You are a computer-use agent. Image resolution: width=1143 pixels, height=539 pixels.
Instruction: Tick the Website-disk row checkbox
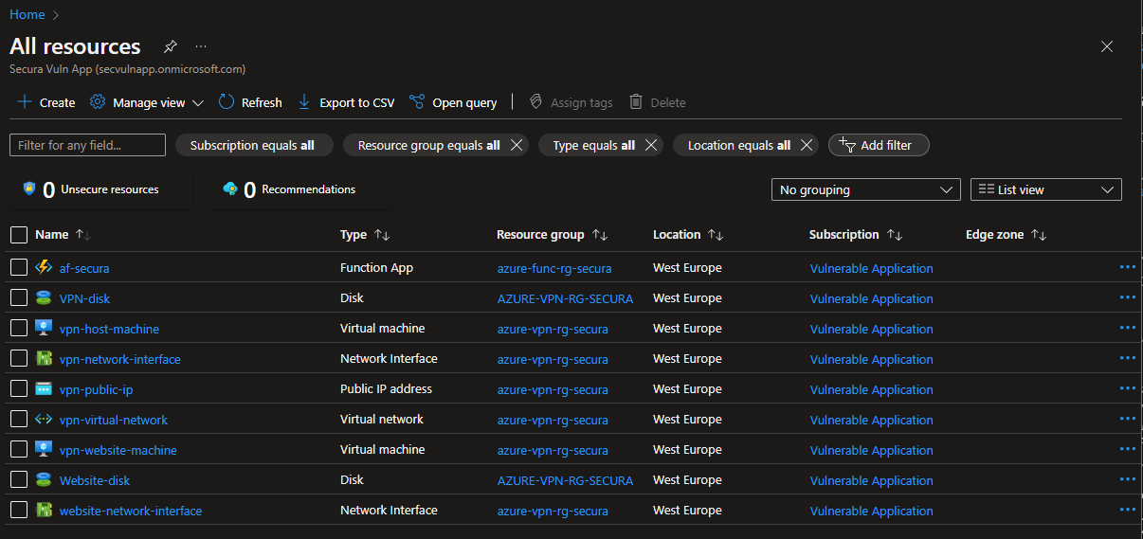point(19,480)
